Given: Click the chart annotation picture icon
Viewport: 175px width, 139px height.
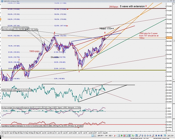Looking at the screenshot, I should coord(127,136).
